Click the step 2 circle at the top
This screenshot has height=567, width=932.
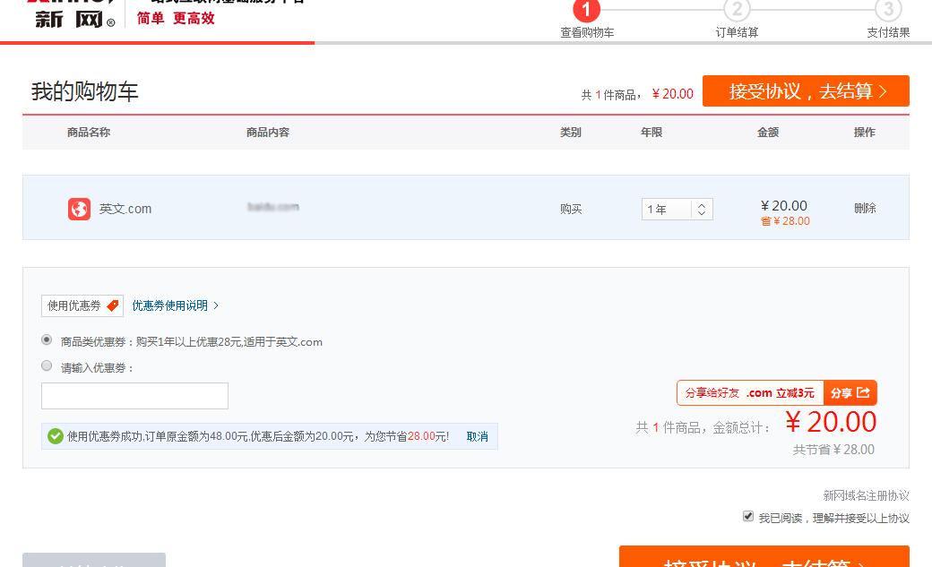(737, 12)
